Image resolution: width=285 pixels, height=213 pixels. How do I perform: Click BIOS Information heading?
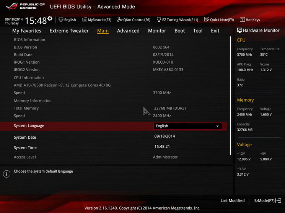click(29, 40)
